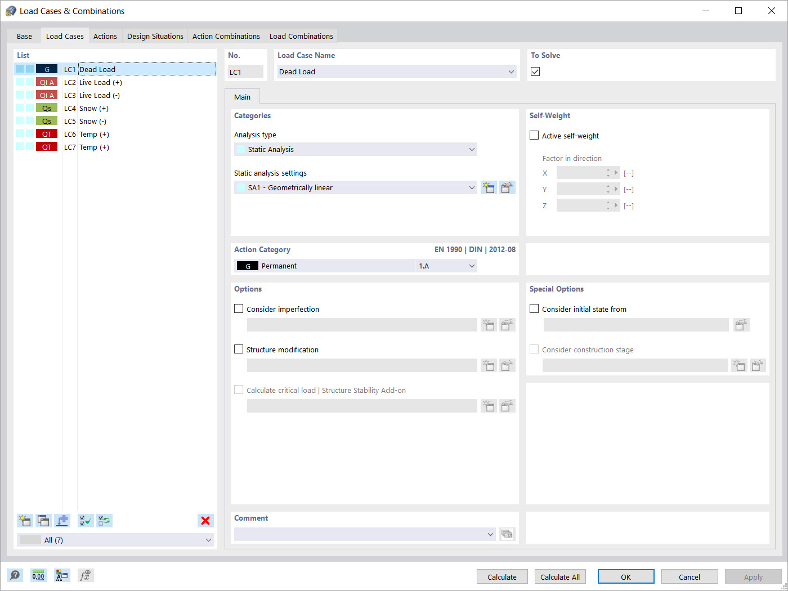Open the static analysis settings manager
788x591 pixels.
tap(507, 187)
